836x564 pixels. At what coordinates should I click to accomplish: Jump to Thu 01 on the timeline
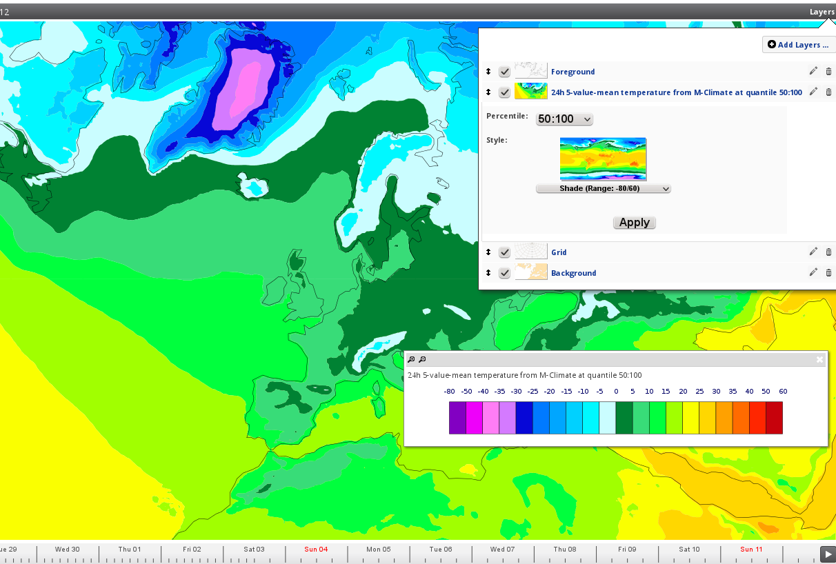pos(130,549)
